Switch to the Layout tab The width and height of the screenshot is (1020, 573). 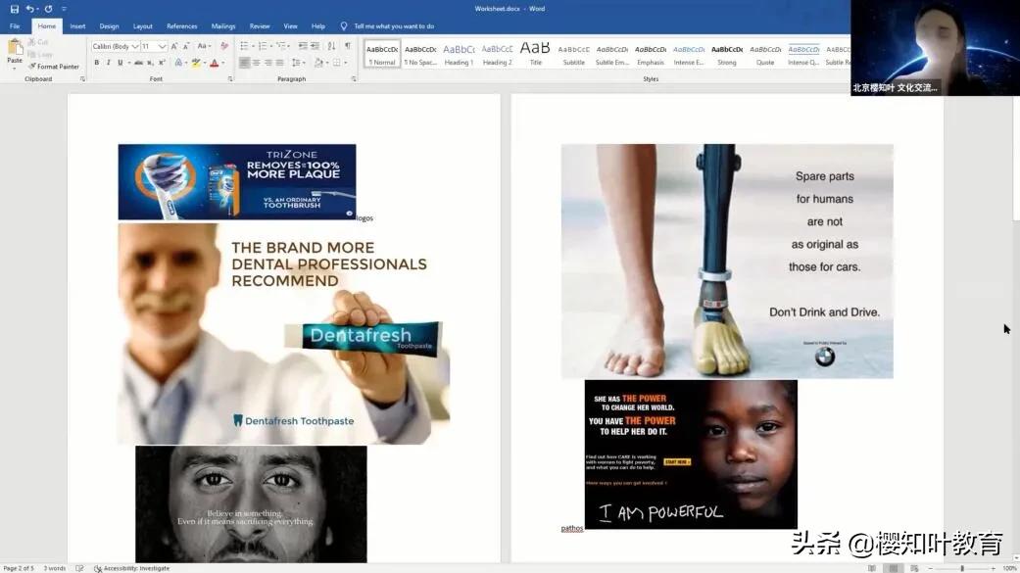142,26
